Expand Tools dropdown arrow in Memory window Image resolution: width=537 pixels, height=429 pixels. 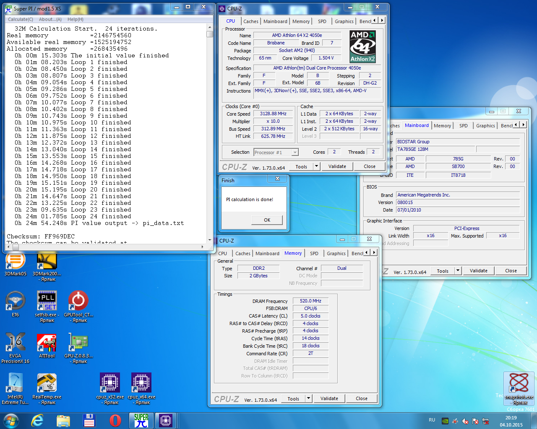(x=309, y=398)
